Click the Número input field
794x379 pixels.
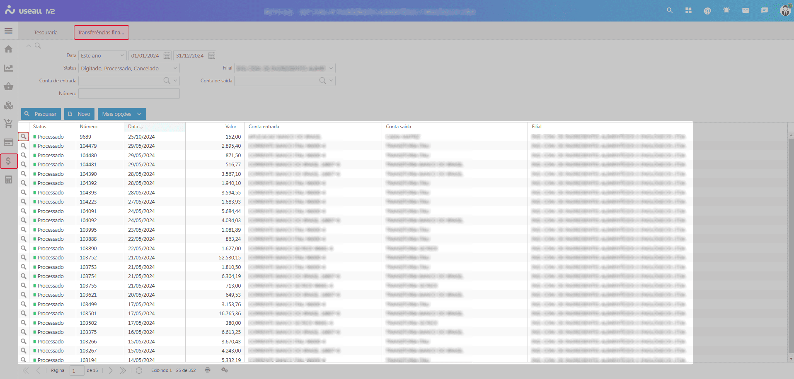(x=129, y=94)
